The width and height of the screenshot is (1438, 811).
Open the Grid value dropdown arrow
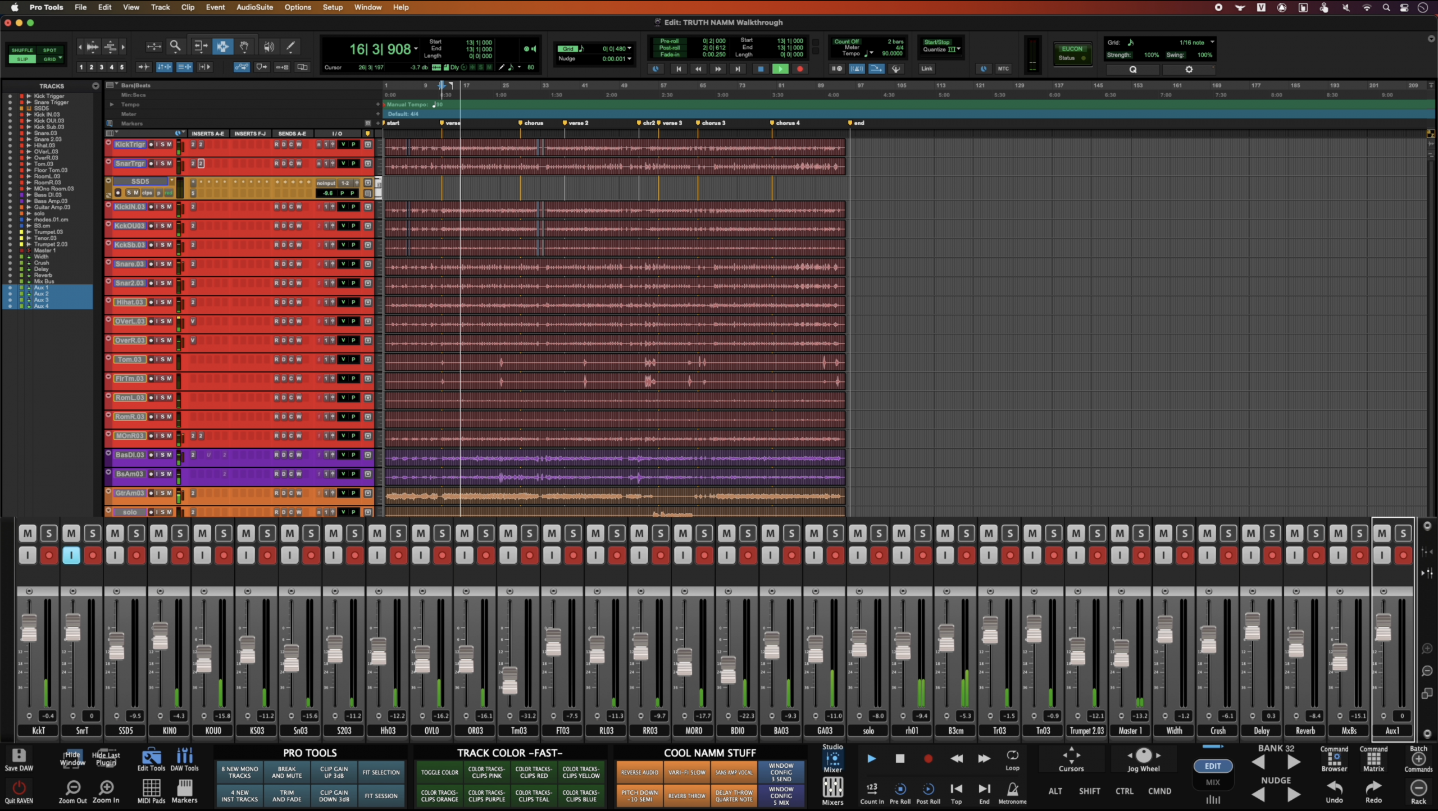pyautogui.click(x=630, y=48)
